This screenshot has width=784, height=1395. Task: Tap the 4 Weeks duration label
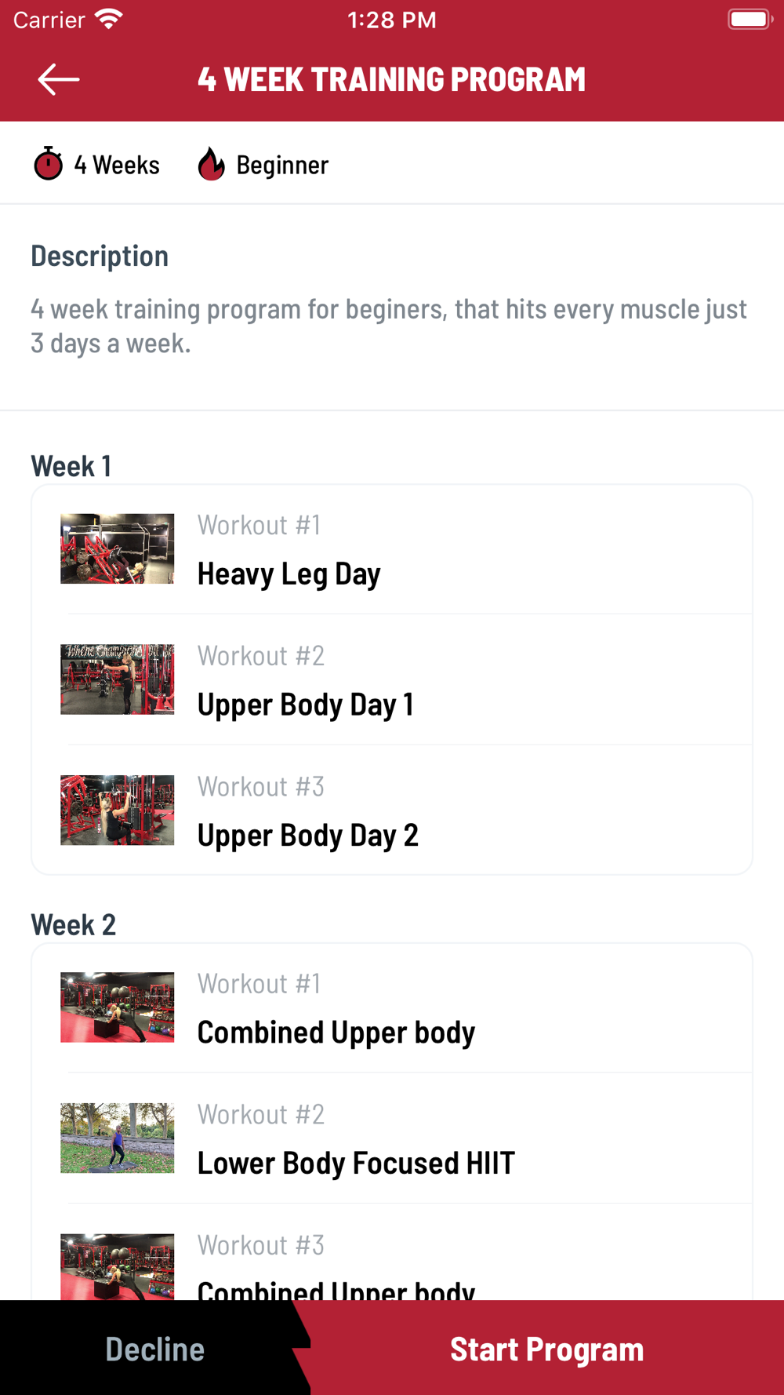point(117,165)
